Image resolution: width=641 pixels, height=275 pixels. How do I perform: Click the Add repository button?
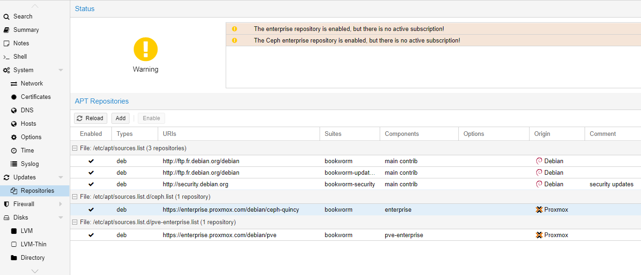(121, 118)
